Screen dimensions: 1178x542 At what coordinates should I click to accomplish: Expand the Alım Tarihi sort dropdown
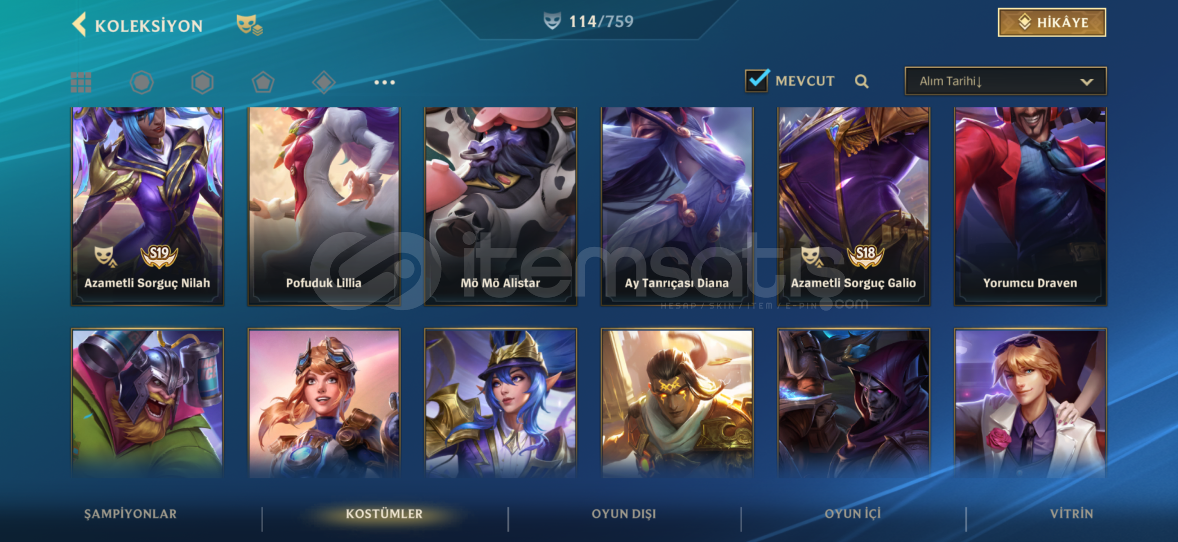coord(1005,81)
